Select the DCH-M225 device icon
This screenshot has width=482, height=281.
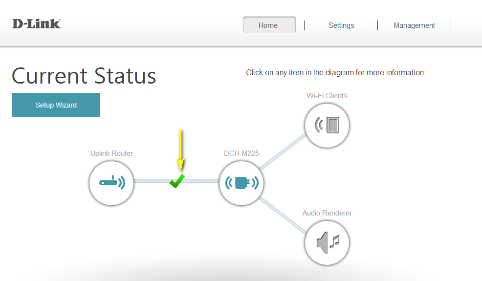tap(241, 183)
